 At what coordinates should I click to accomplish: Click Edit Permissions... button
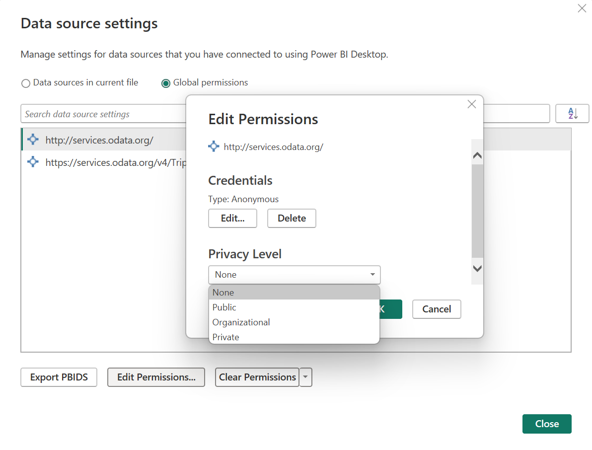click(x=156, y=377)
